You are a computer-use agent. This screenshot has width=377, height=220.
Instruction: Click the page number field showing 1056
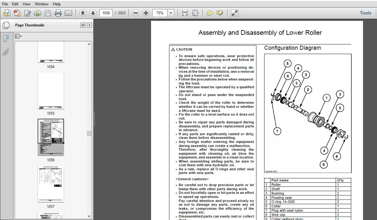pyautogui.click(x=106, y=13)
